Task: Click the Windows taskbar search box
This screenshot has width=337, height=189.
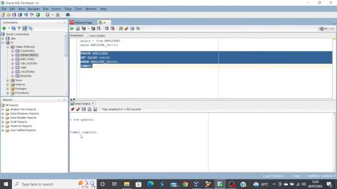Action: 54,184
